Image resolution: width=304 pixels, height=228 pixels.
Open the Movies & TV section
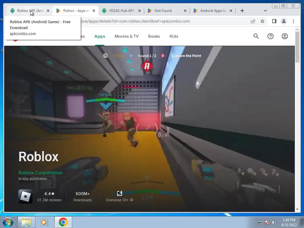[126, 36]
